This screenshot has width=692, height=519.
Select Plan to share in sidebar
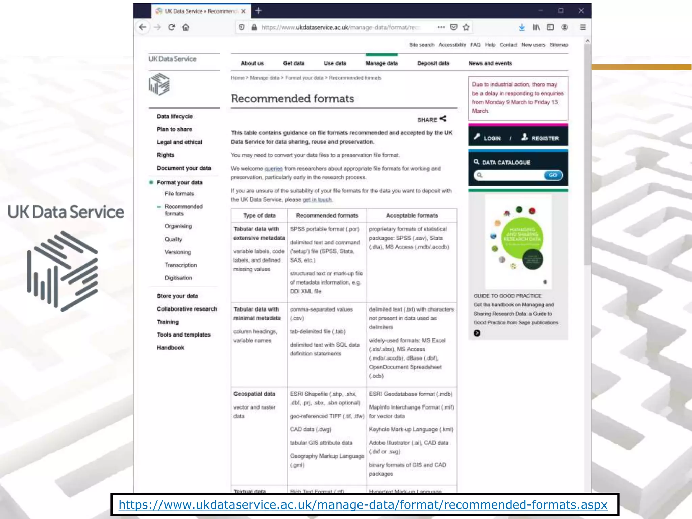(x=174, y=129)
